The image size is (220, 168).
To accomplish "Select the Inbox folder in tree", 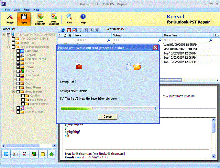I will click(29, 67).
